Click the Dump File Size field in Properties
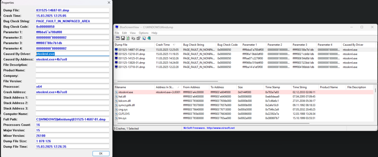 pyautogui.click(x=72, y=141)
